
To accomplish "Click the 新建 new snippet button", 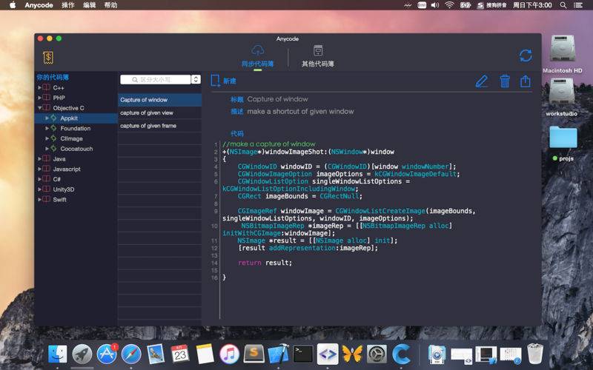I will pyautogui.click(x=223, y=81).
